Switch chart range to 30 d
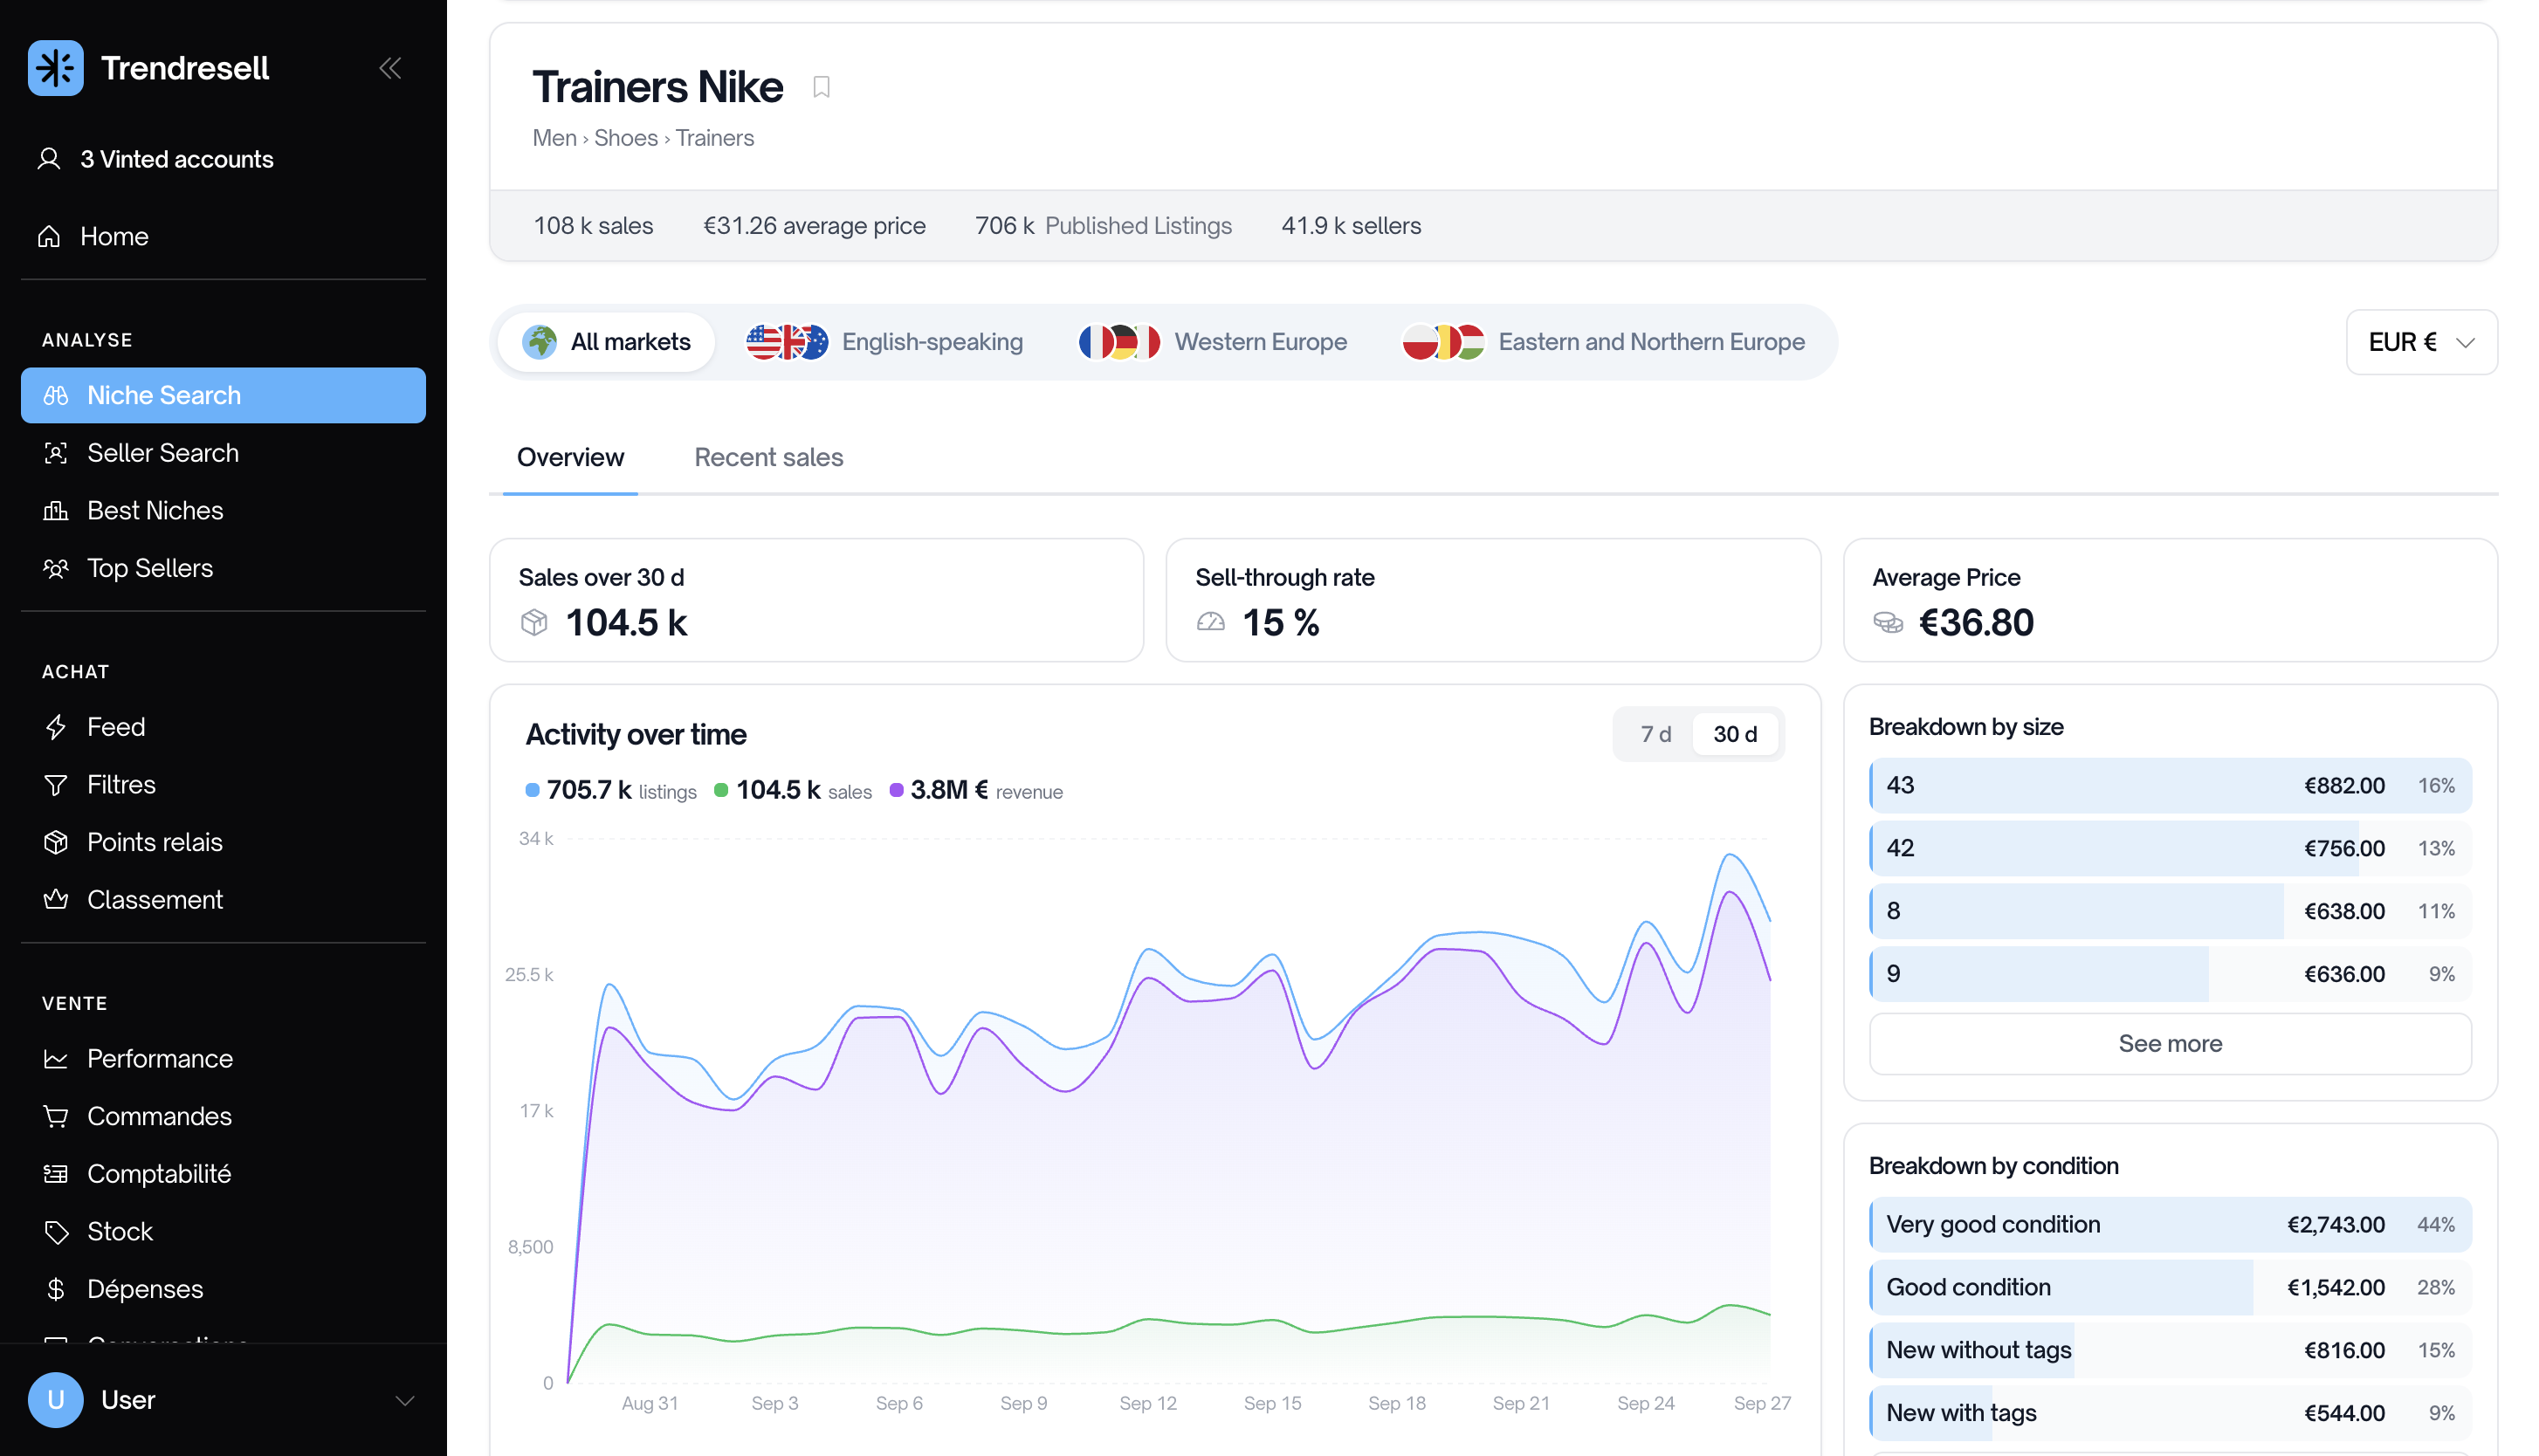 [1735, 734]
